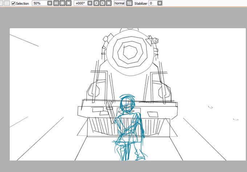Reset canvas rotation with the square button

click(109, 3)
